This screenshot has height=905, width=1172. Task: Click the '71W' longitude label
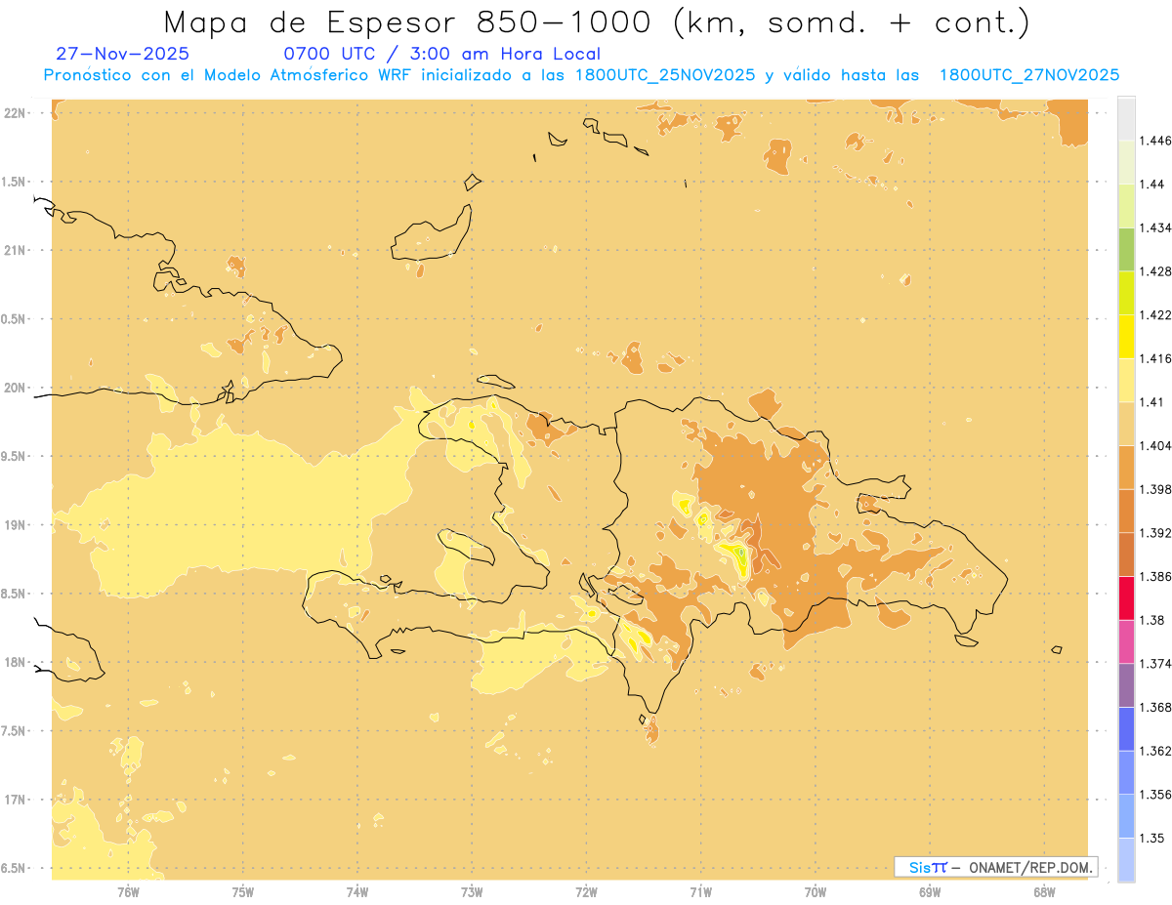(x=700, y=892)
